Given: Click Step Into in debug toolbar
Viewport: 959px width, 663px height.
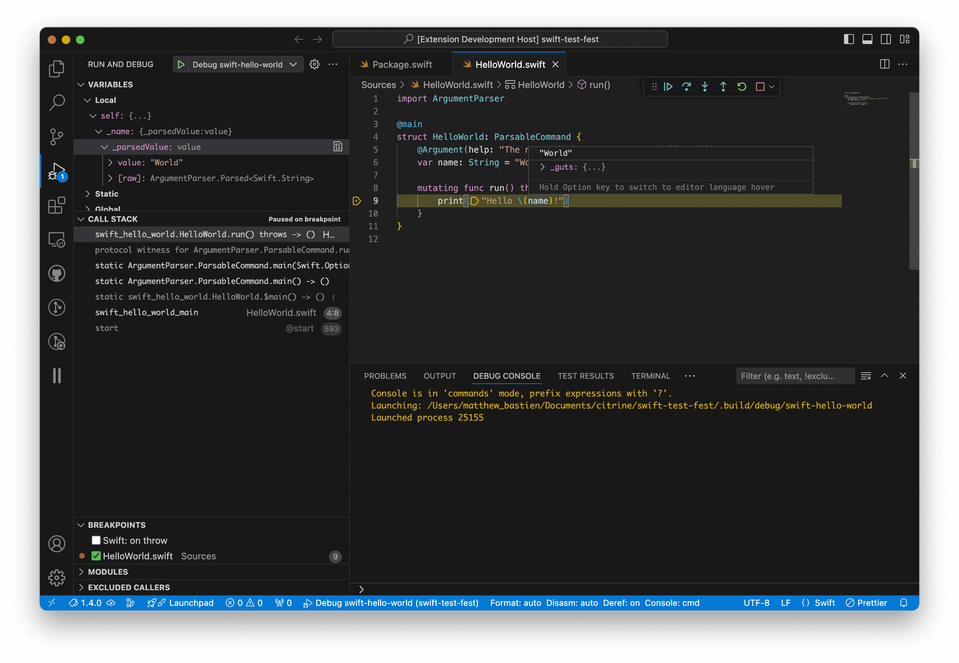Looking at the screenshot, I should [x=705, y=86].
